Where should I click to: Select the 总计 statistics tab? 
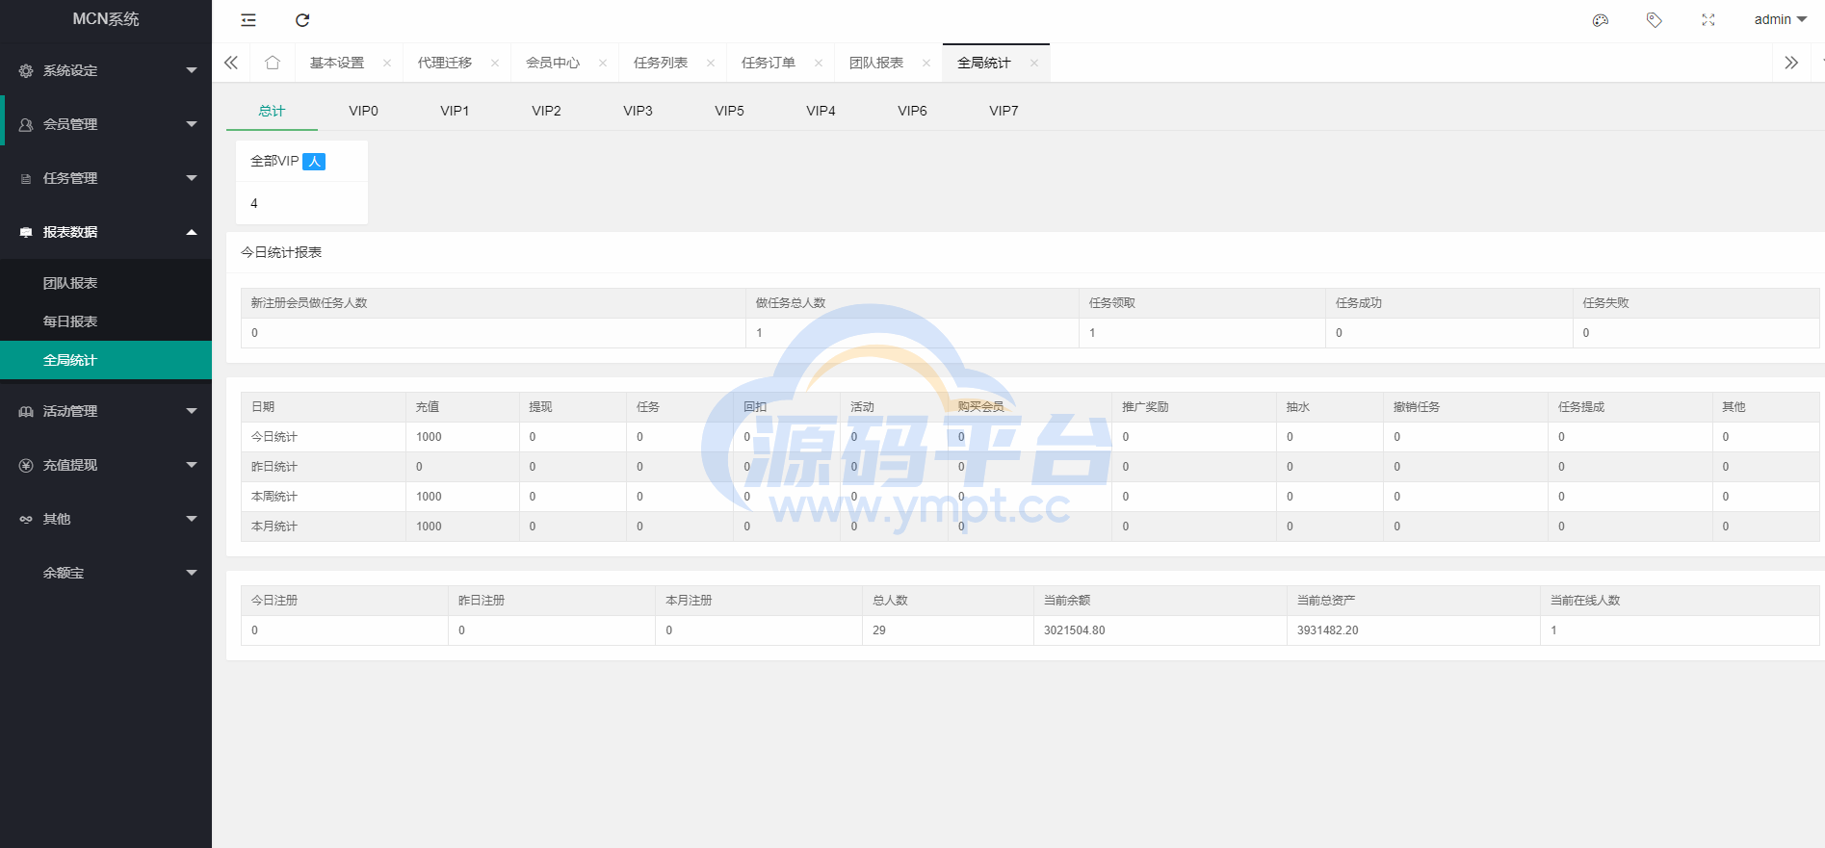[x=272, y=111]
